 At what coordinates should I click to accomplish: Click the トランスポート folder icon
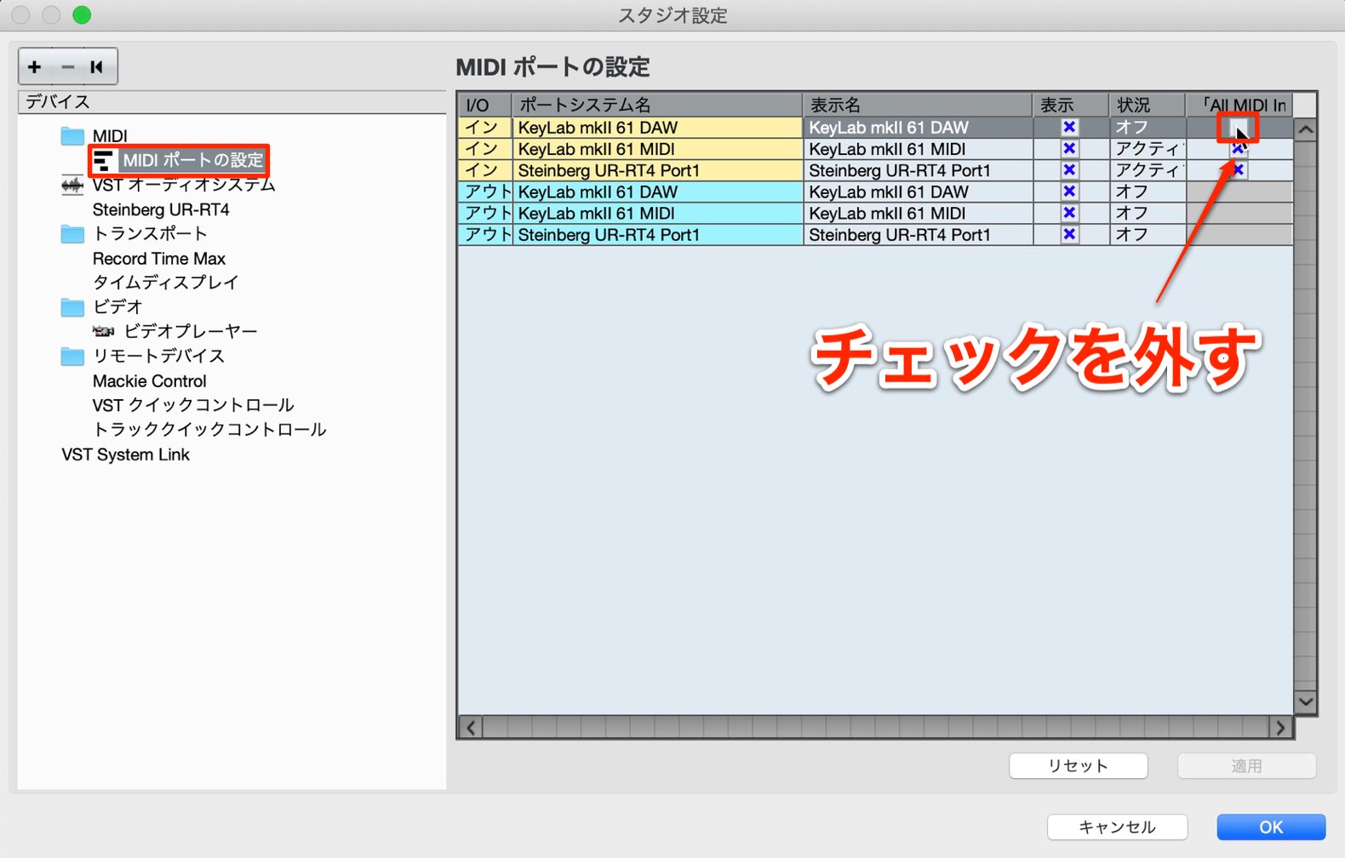pos(72,233)
